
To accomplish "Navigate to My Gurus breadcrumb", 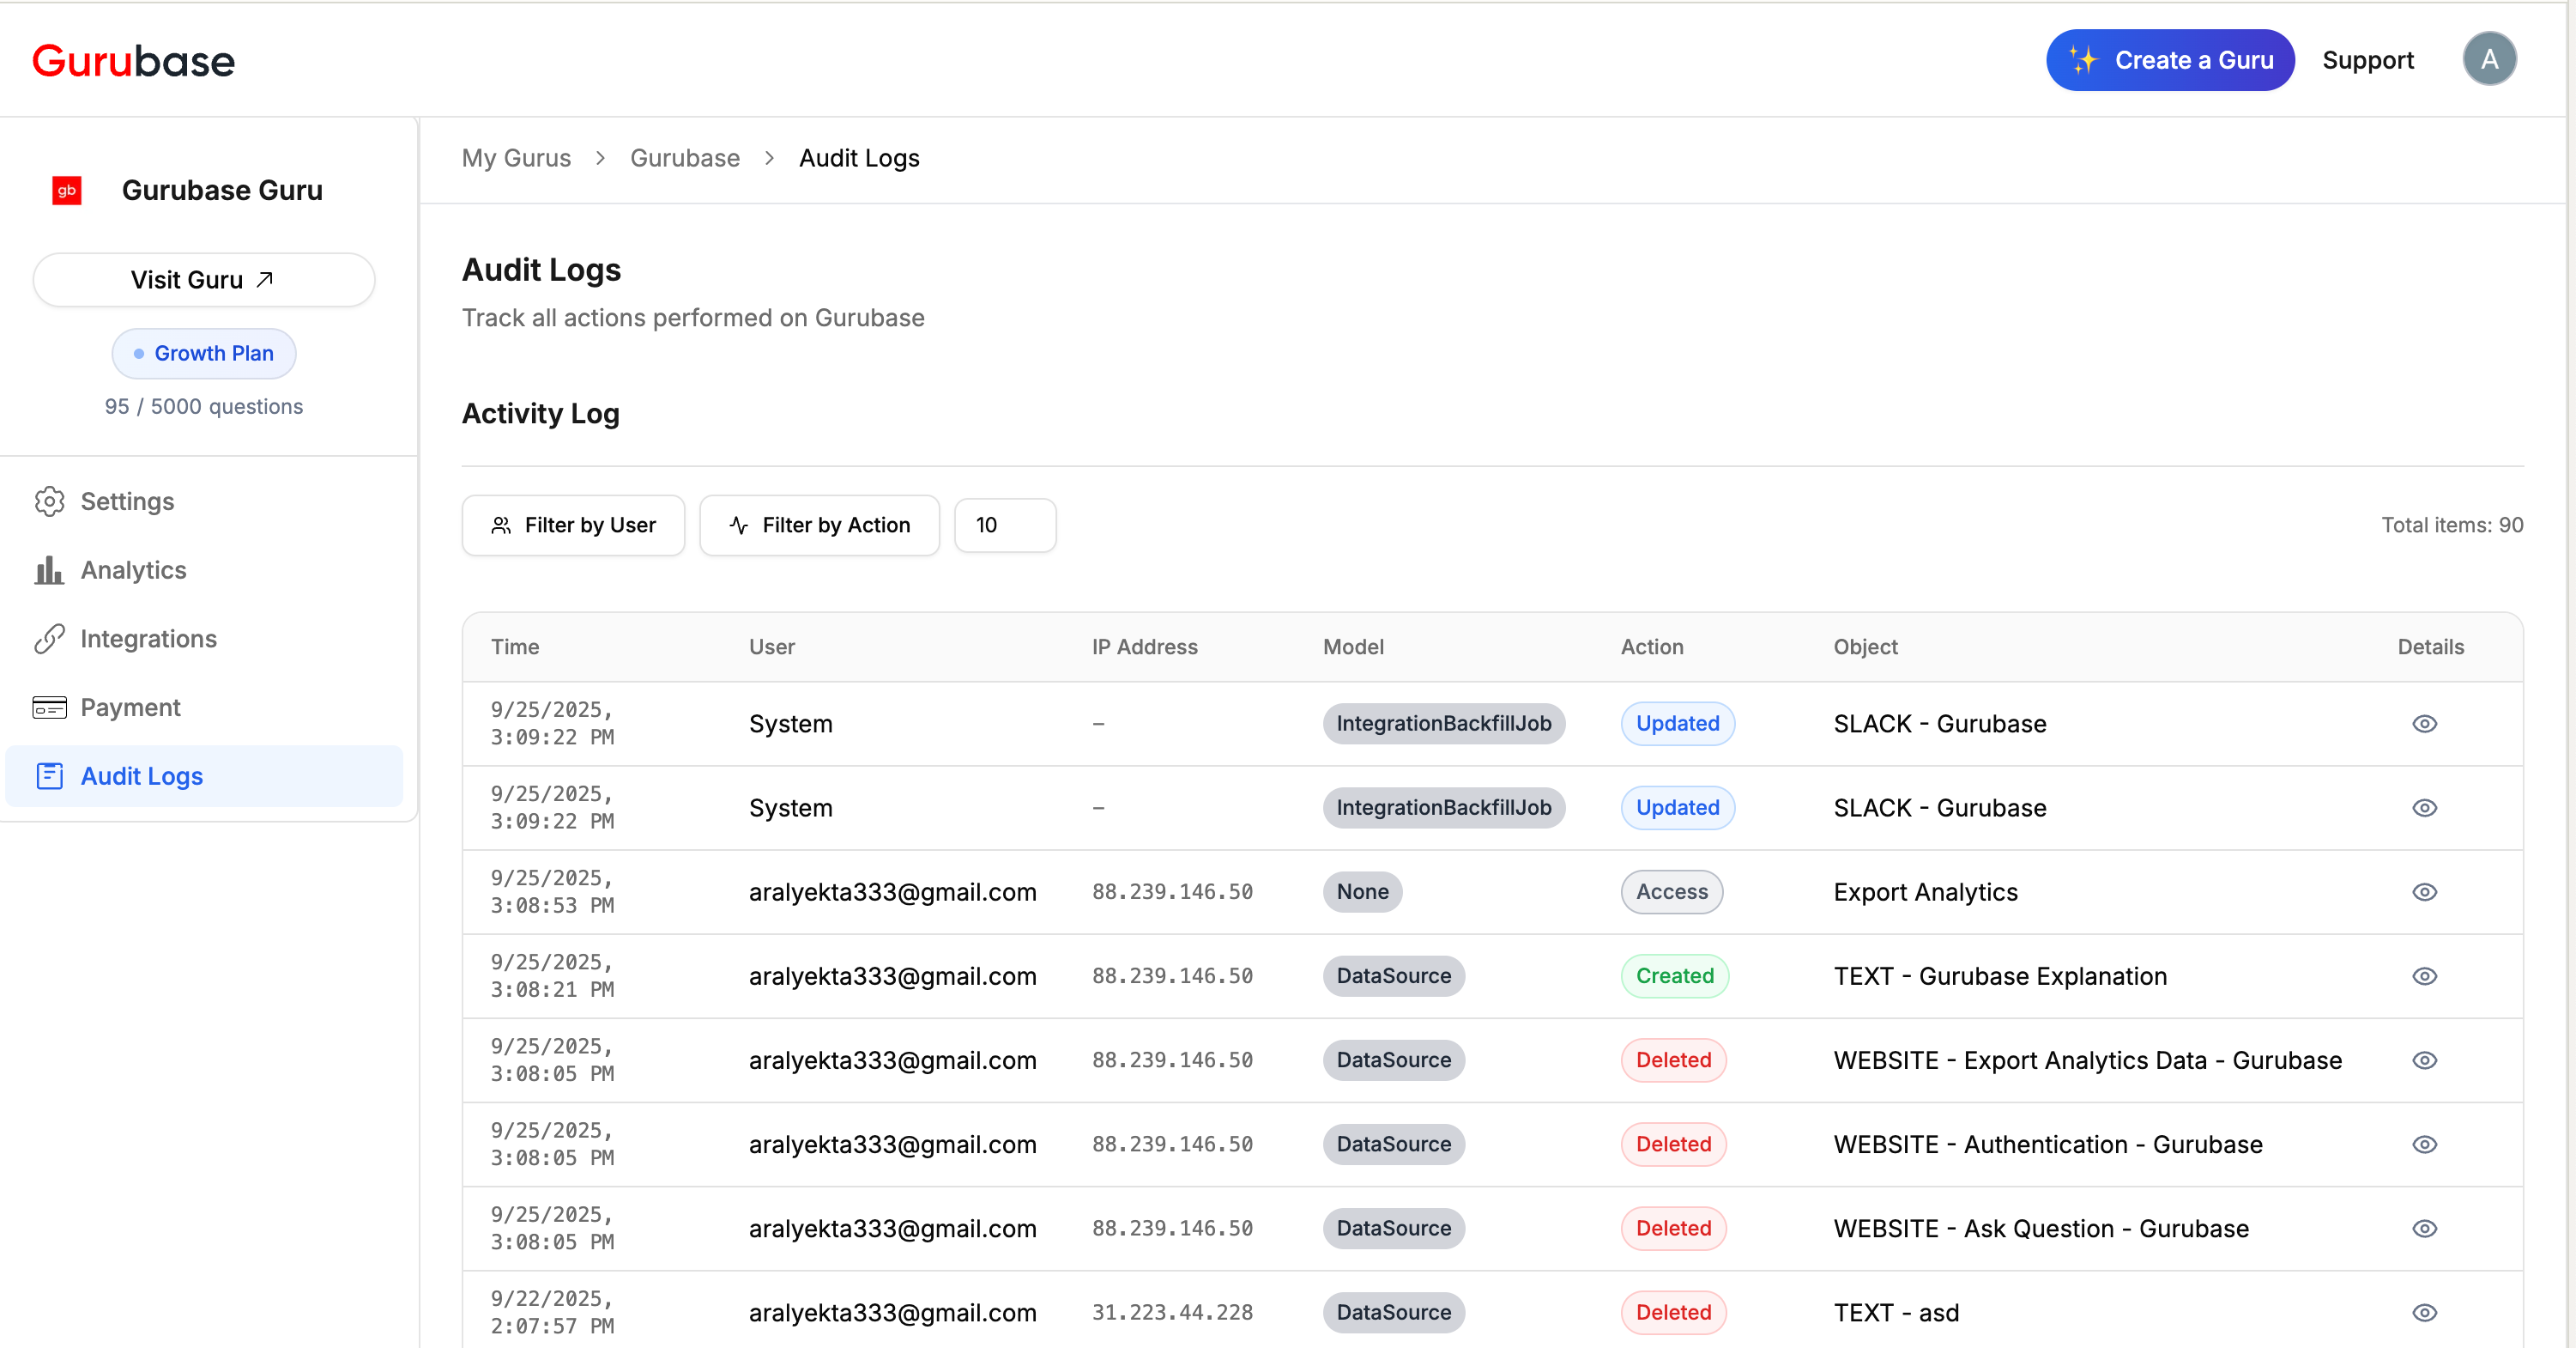I will 516,158.
